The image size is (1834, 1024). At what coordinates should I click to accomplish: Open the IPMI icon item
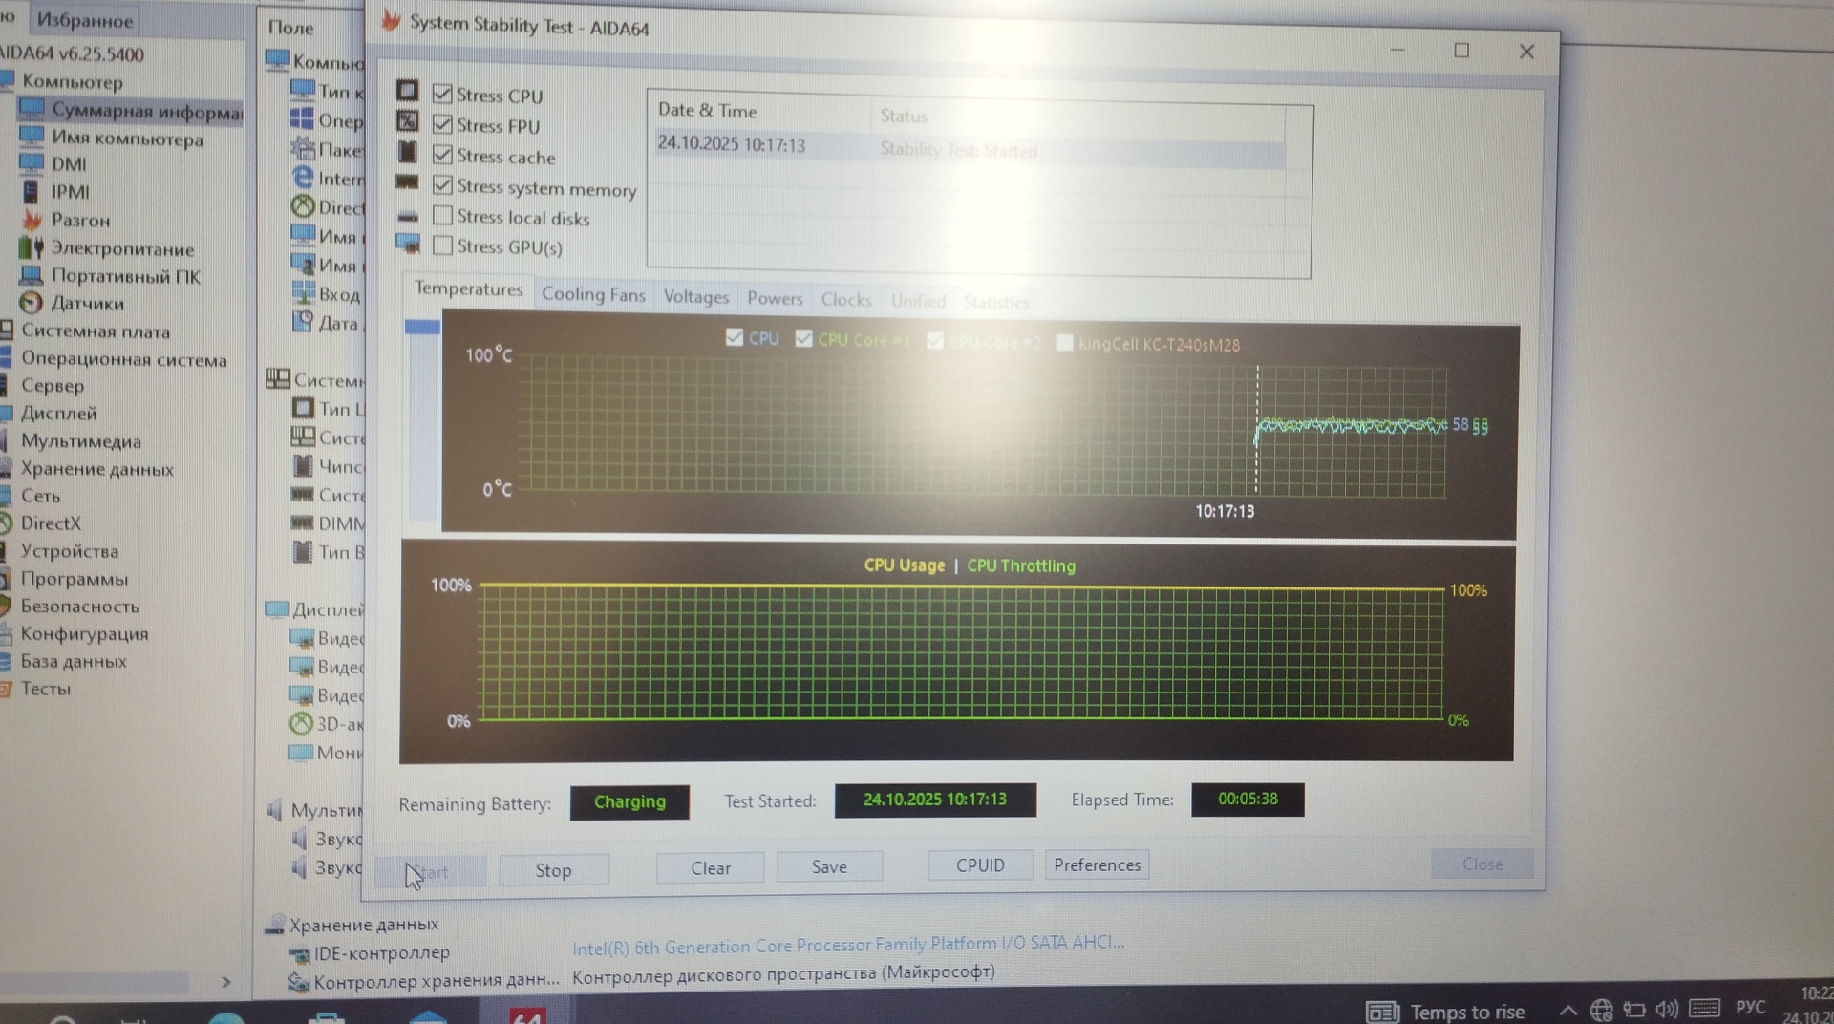[32, 192]
